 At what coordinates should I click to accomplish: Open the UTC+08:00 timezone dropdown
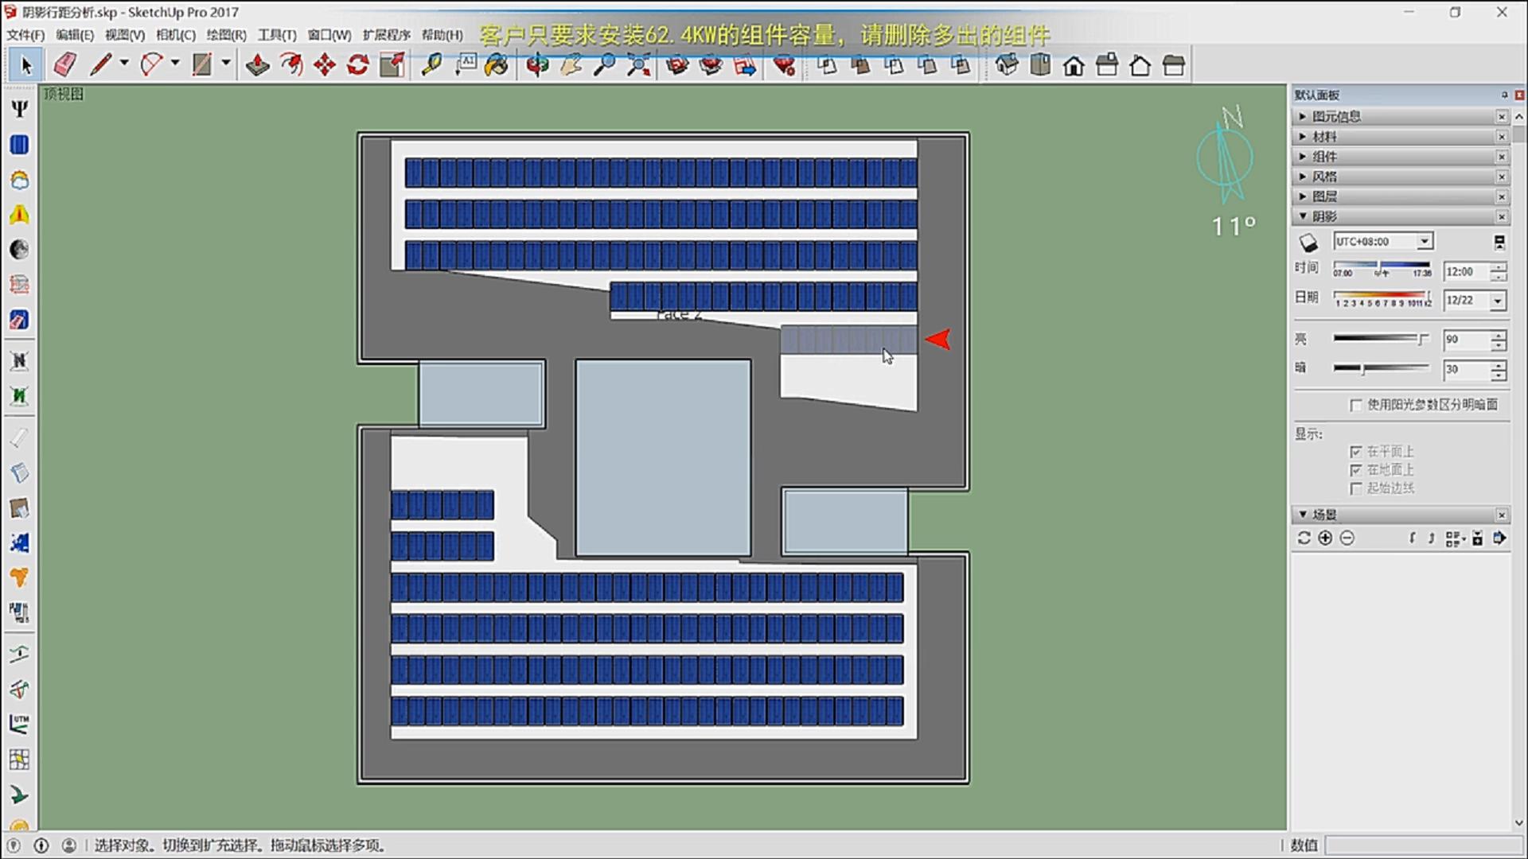1425,241
